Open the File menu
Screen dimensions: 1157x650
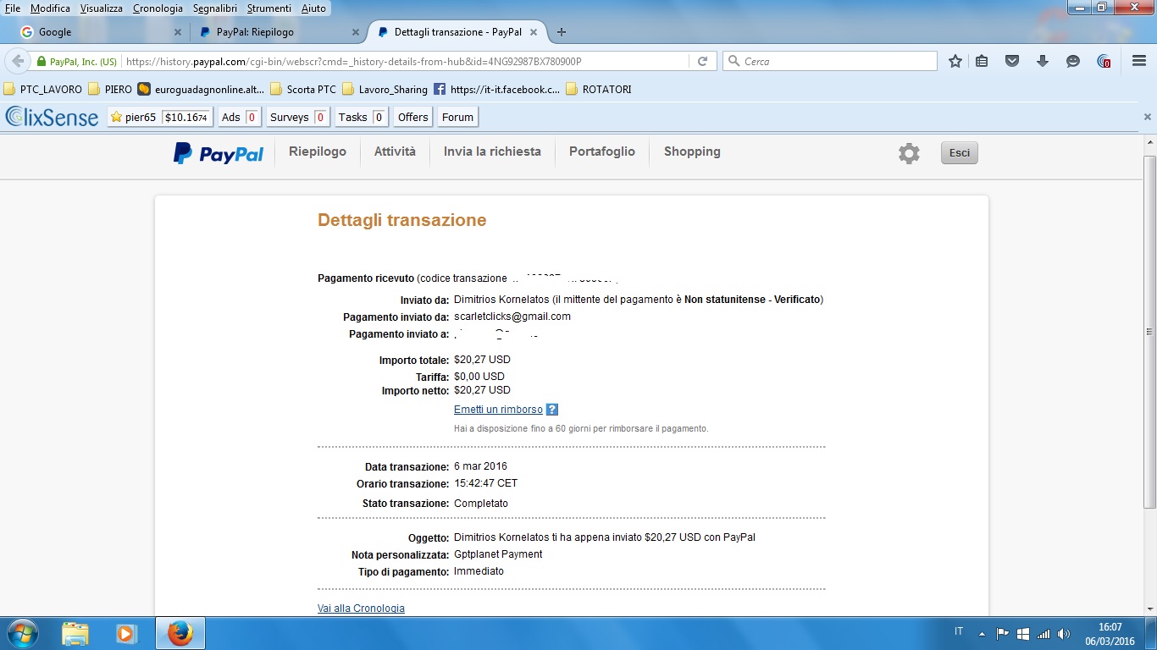(x=13, y=8)
